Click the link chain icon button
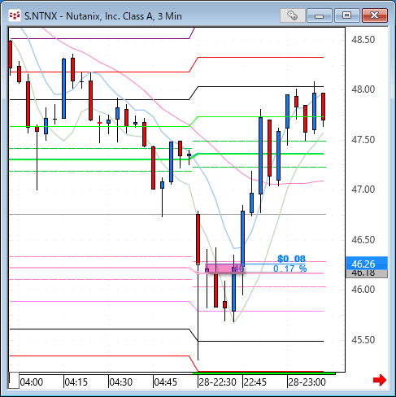The height and width of the screenshot is (397, 396). pos(293,15)
